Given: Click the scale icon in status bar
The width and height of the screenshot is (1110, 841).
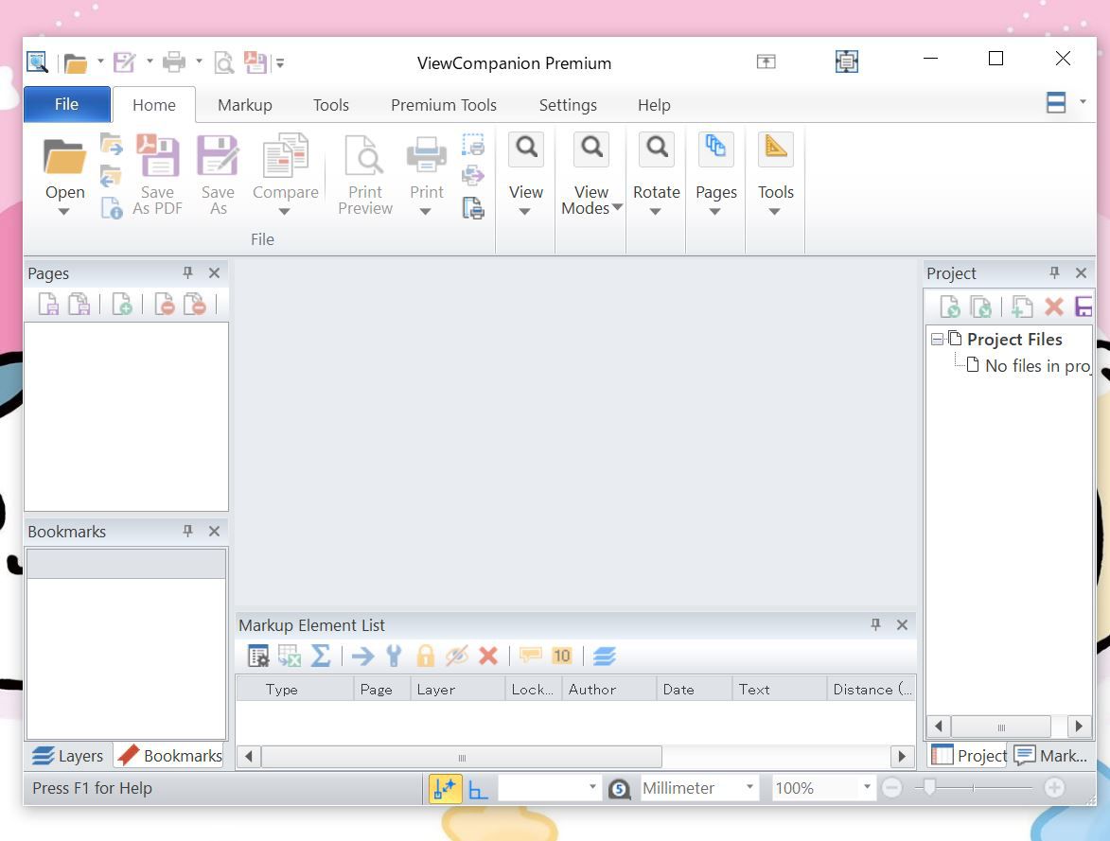Looking at the screenshot, I should (620, 789).
